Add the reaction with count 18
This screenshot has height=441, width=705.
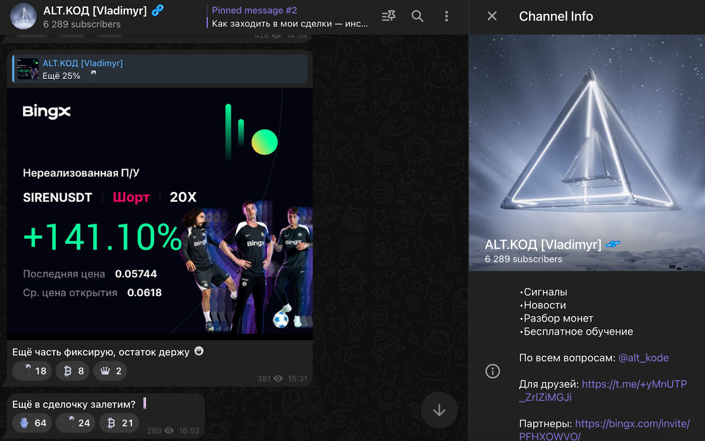coord(32,371)
